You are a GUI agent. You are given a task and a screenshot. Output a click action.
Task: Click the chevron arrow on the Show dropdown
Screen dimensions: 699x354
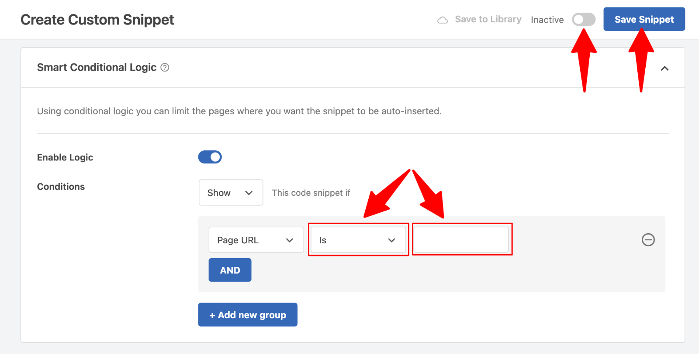click(249, 192)
